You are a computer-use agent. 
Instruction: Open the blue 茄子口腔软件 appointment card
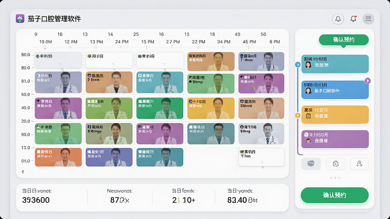[x=335, y=90]
